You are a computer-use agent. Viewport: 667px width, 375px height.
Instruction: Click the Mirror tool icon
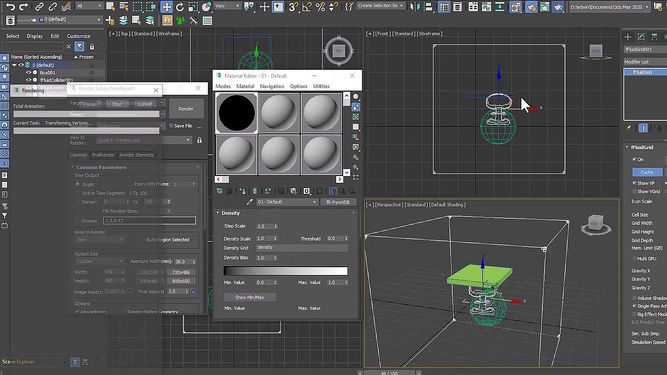coord(415,7)
